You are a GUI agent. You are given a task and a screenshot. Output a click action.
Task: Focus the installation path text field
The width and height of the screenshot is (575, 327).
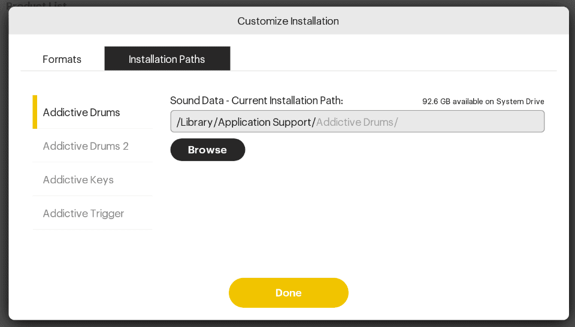(357, 122)
